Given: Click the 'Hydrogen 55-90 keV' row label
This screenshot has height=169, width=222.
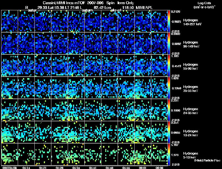Looking at the screenshot, I should point(191,67).
